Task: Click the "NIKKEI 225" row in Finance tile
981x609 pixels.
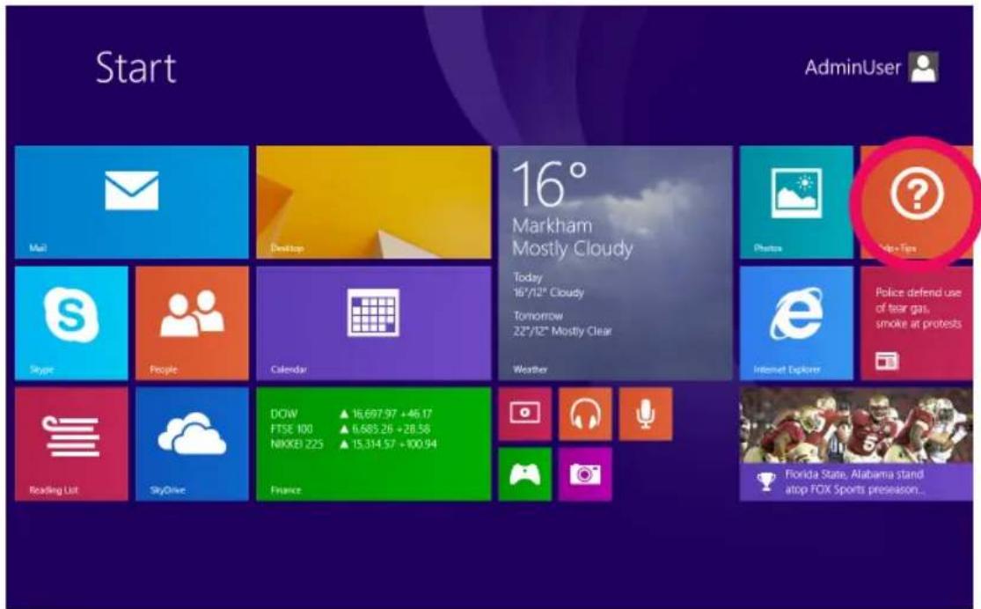Action: pyautogui.click(x=354, y=444)
